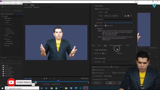Open the Format dropdown showing H.264
The width and height of the screenshot is (160, 90).
[113, 12]
